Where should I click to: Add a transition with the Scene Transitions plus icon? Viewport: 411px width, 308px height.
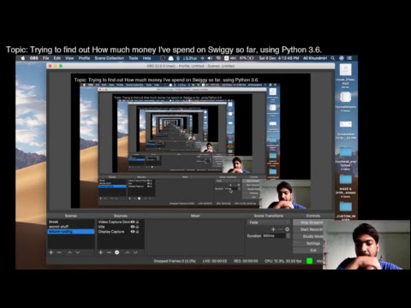click(273, 229)
